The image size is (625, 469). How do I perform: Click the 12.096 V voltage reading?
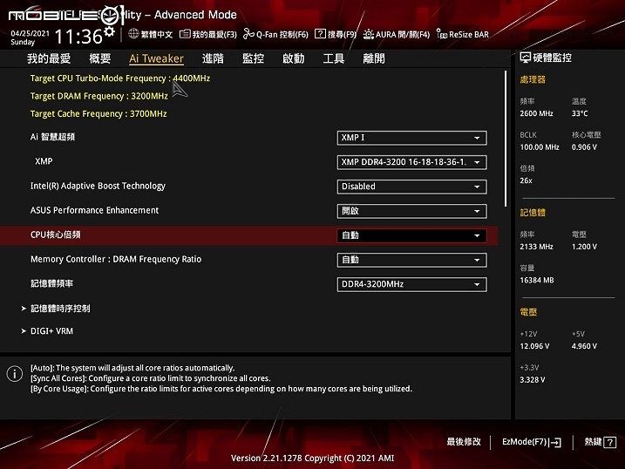[534, 346]
